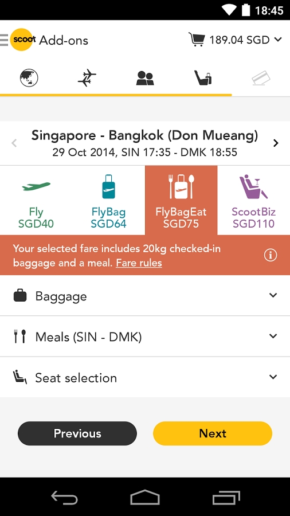Tap the yellow Next button
The height and width of the screenshot is (516, 290).
213,433
